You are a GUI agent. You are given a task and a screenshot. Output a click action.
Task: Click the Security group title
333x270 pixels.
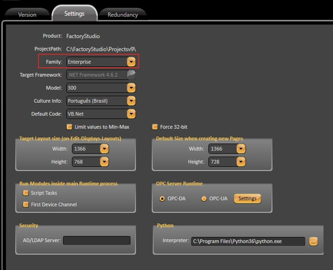29,225
